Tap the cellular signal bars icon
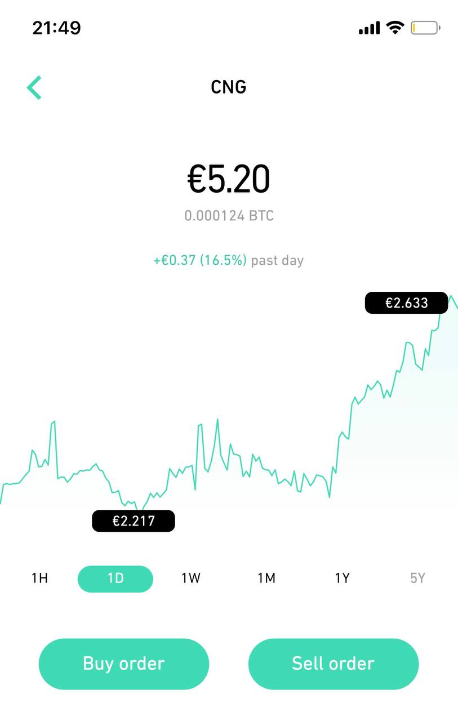 click(x=369, y=28)
